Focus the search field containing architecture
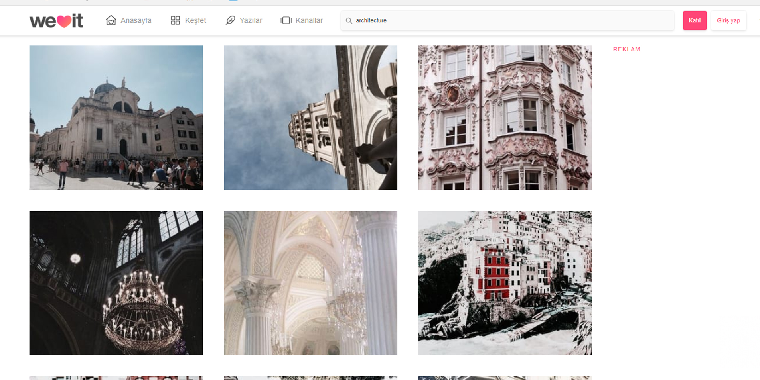Viewport: 760px width, 380px height. click(511, 20)
